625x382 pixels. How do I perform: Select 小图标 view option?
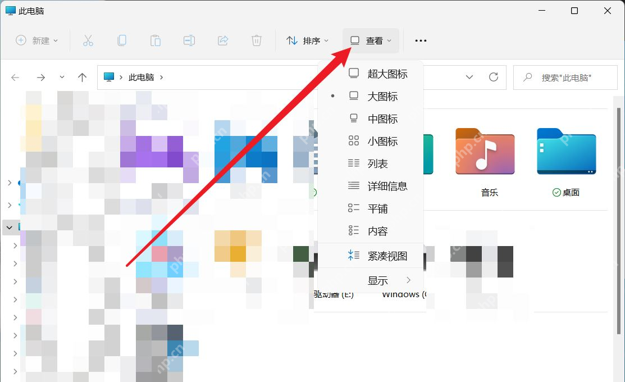pos(370,141)
